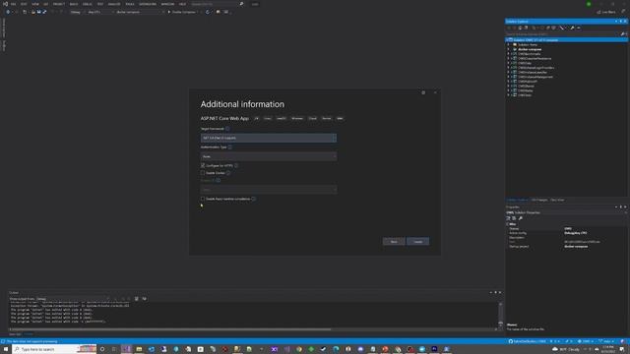Switch to the Class View tab

557,200
